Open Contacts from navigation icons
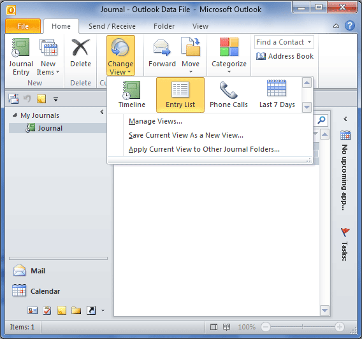Screen dimensions: 362x339 pyautogui.click(x=33, y=310)
